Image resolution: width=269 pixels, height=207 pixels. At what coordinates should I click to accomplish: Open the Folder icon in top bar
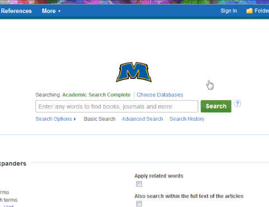pyautogui.click(x=249, y=11)
